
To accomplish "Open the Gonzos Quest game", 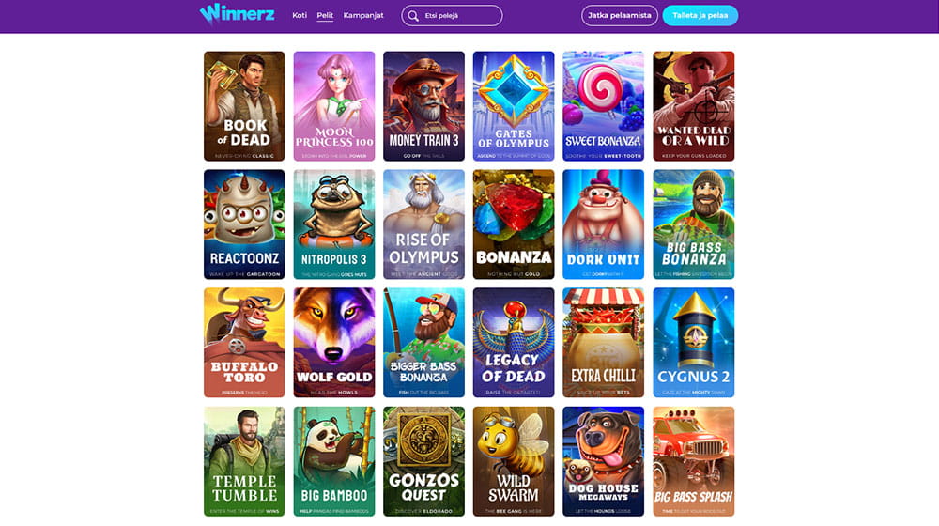I will point(424,461).
